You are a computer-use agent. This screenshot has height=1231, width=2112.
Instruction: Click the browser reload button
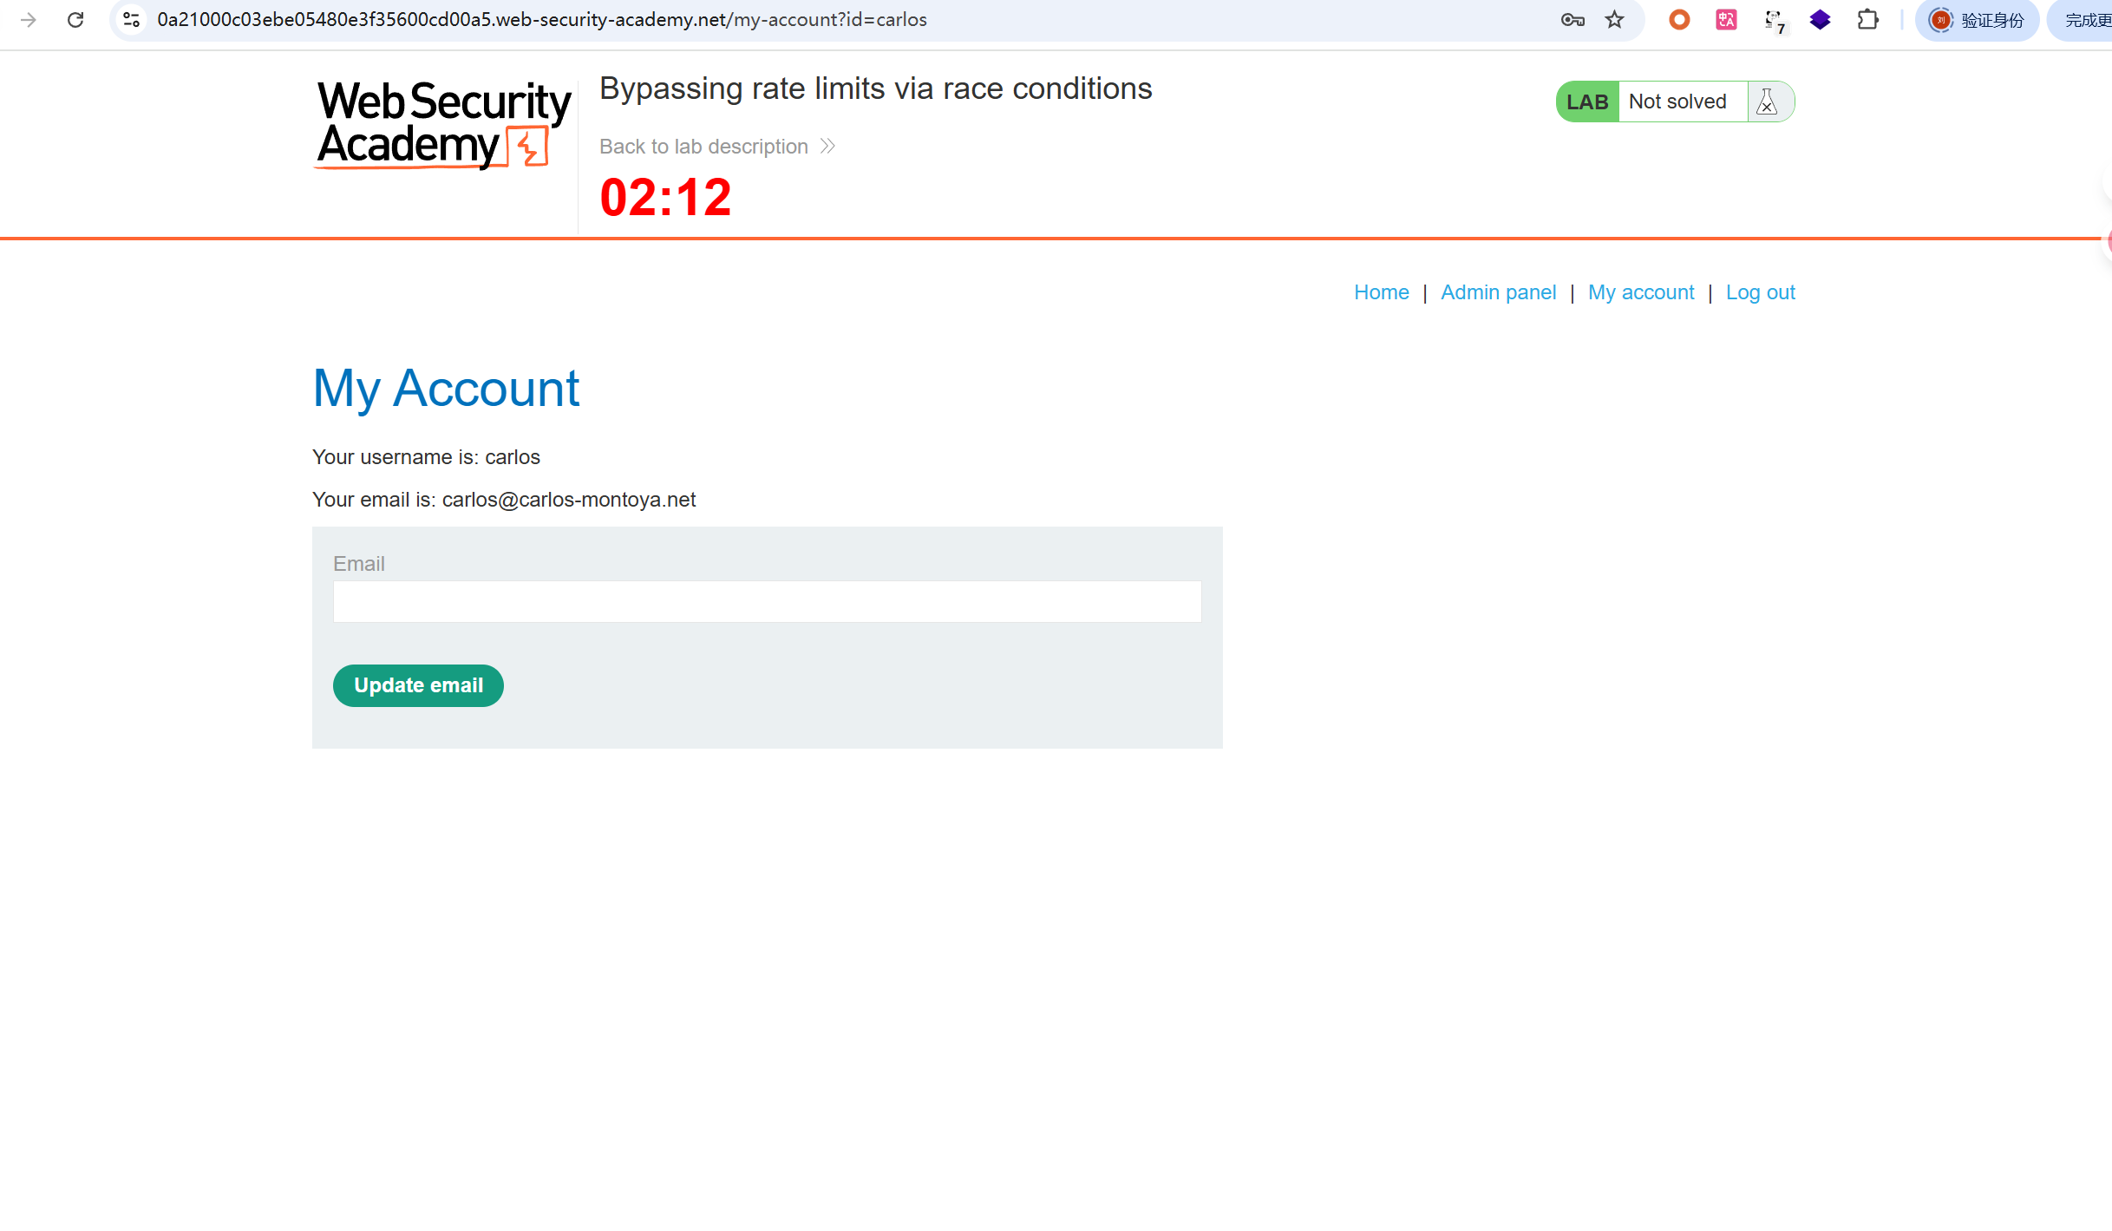click(75, 20)
